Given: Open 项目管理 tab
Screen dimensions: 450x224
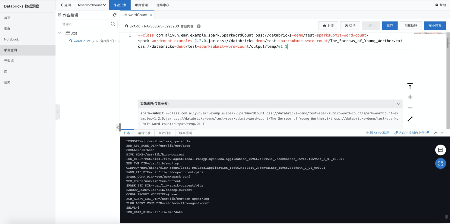Looking at the screenshot, I should tap(141, 5).
